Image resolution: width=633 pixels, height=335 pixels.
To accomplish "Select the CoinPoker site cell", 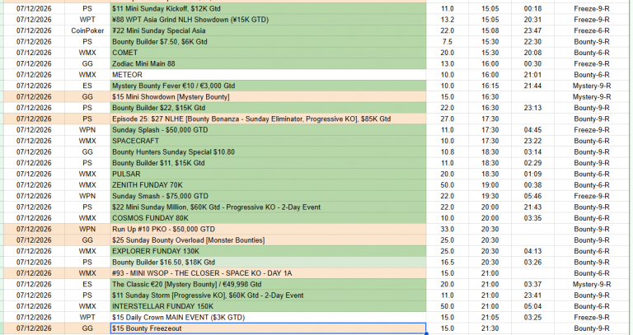I will click(87, 30).
